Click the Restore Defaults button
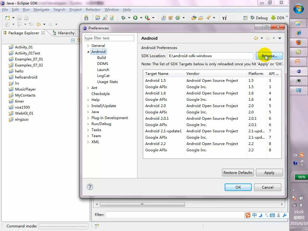Viewport: 308px width, 231px height. tap(238, 173)
